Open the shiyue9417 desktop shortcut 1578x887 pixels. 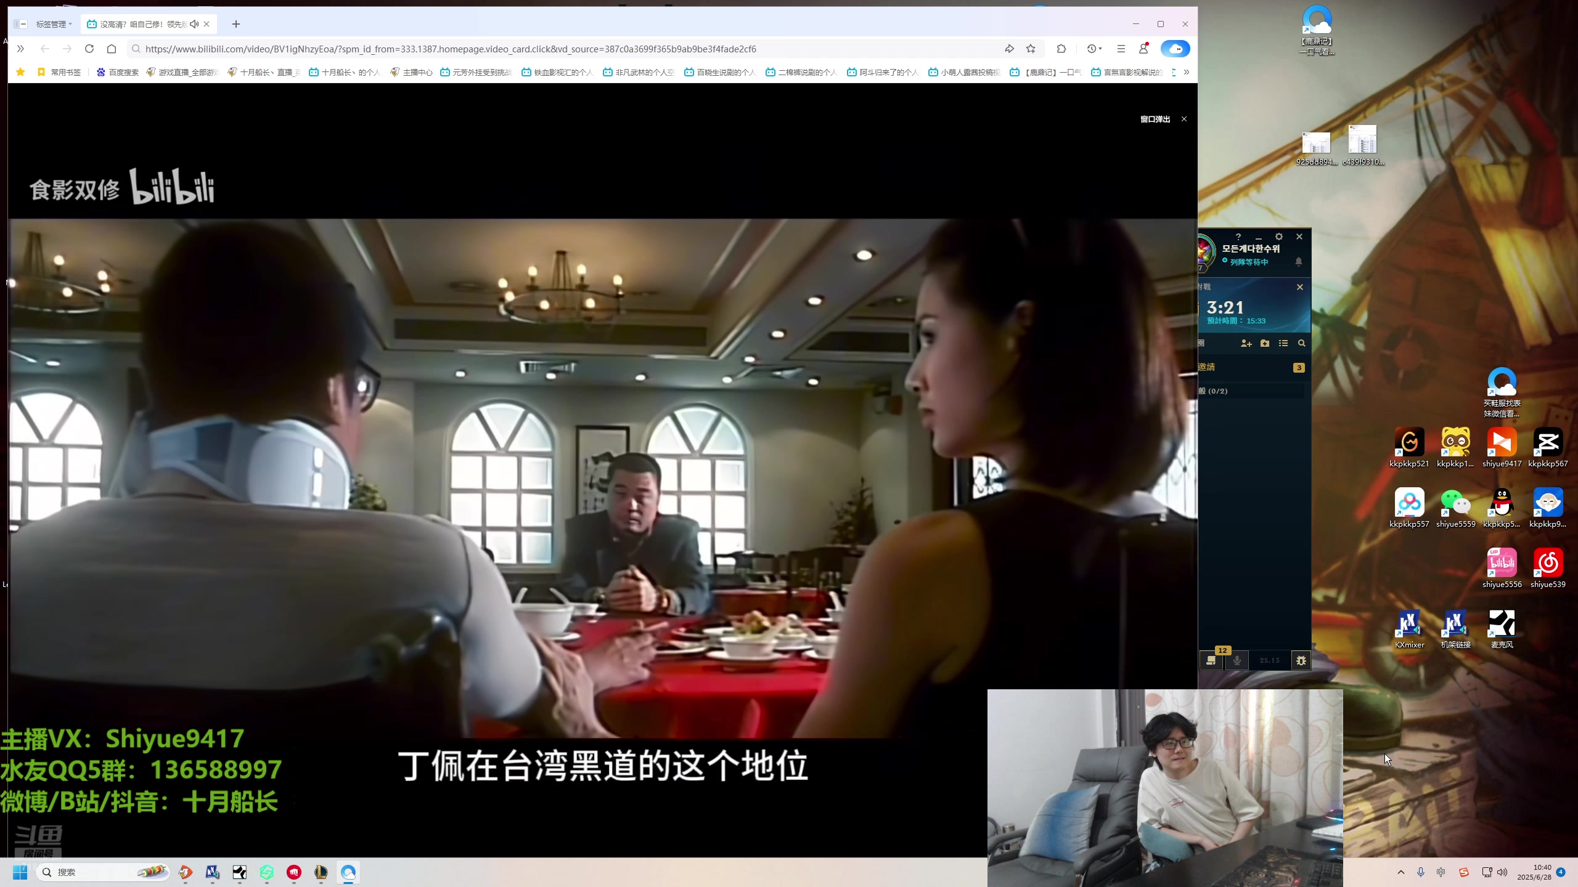tap(1502, 447)
